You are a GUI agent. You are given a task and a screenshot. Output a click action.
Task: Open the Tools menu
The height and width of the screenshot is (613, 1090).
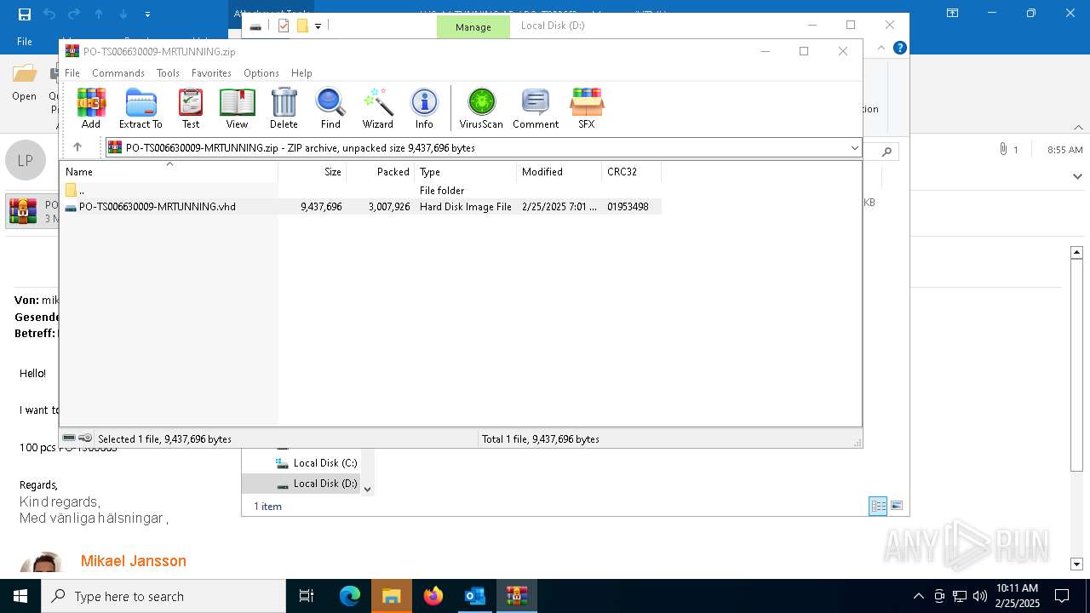pos(168,73)
